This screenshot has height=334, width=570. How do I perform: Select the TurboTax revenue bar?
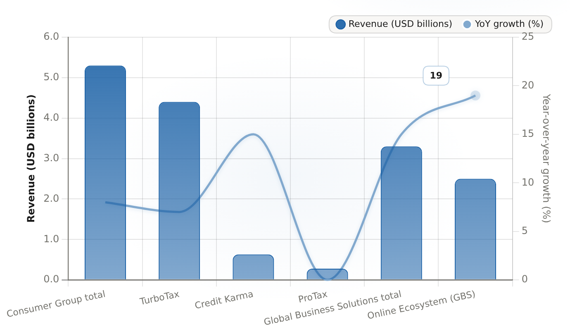coord(179,191)
